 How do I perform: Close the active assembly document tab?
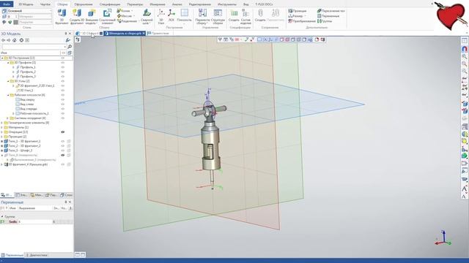coord(144,34)
